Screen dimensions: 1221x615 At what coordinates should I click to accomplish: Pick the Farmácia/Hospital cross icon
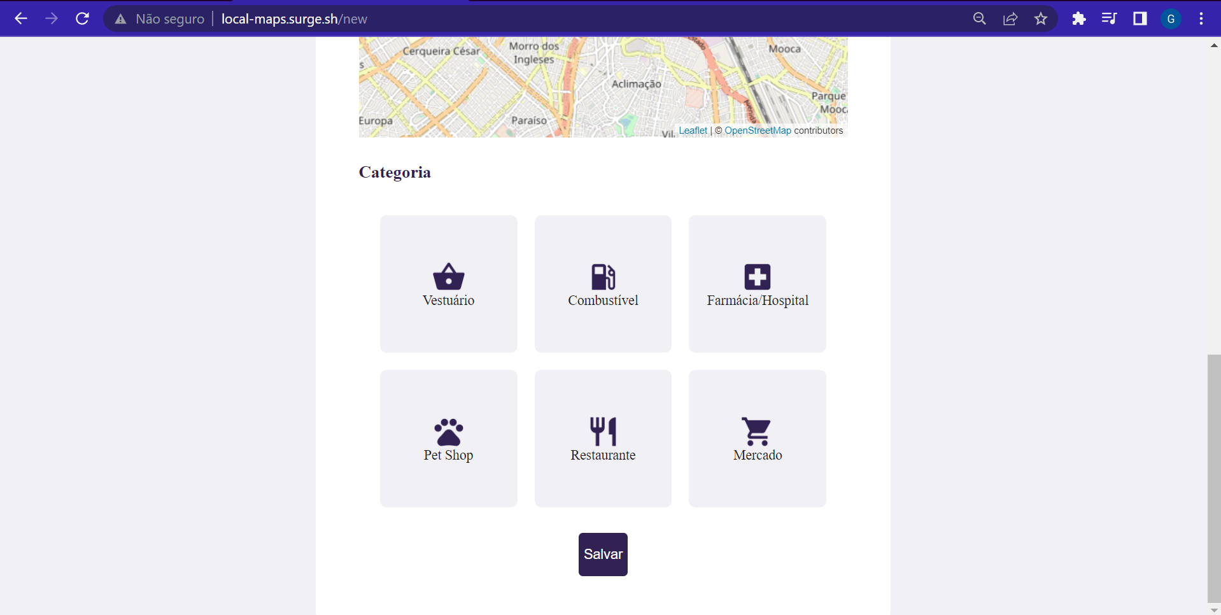pos(758,277)
